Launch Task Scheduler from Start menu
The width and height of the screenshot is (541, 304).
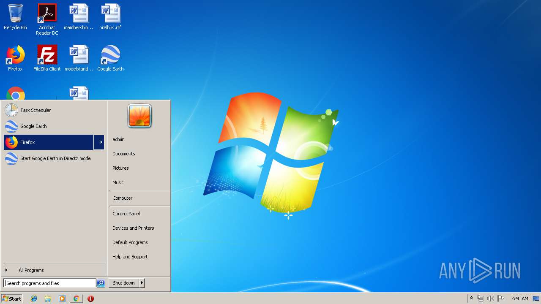54,110
